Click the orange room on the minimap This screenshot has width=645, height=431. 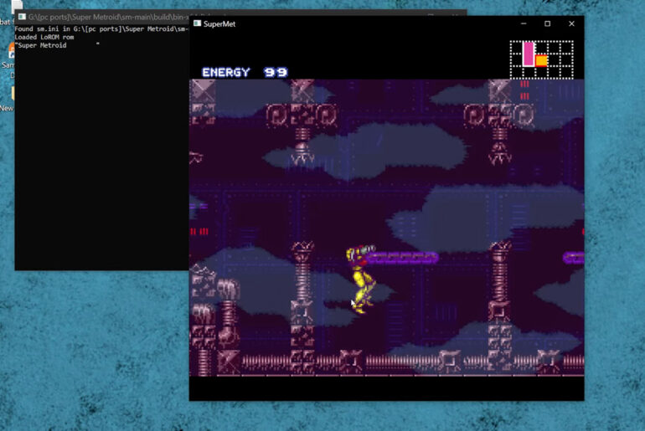click(x=541, y=61)
